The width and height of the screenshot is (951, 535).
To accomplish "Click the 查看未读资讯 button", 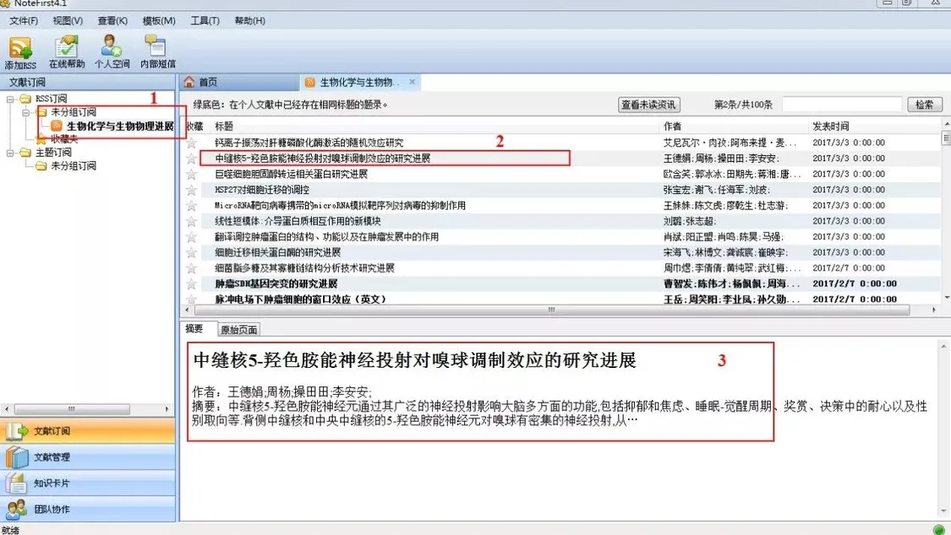I will pyautogui.click(x=648, y=105).
